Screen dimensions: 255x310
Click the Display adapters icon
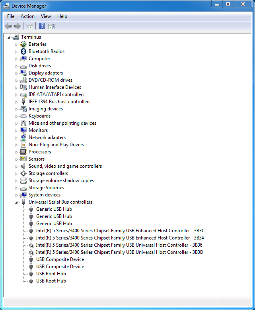[x=23, y=73]
